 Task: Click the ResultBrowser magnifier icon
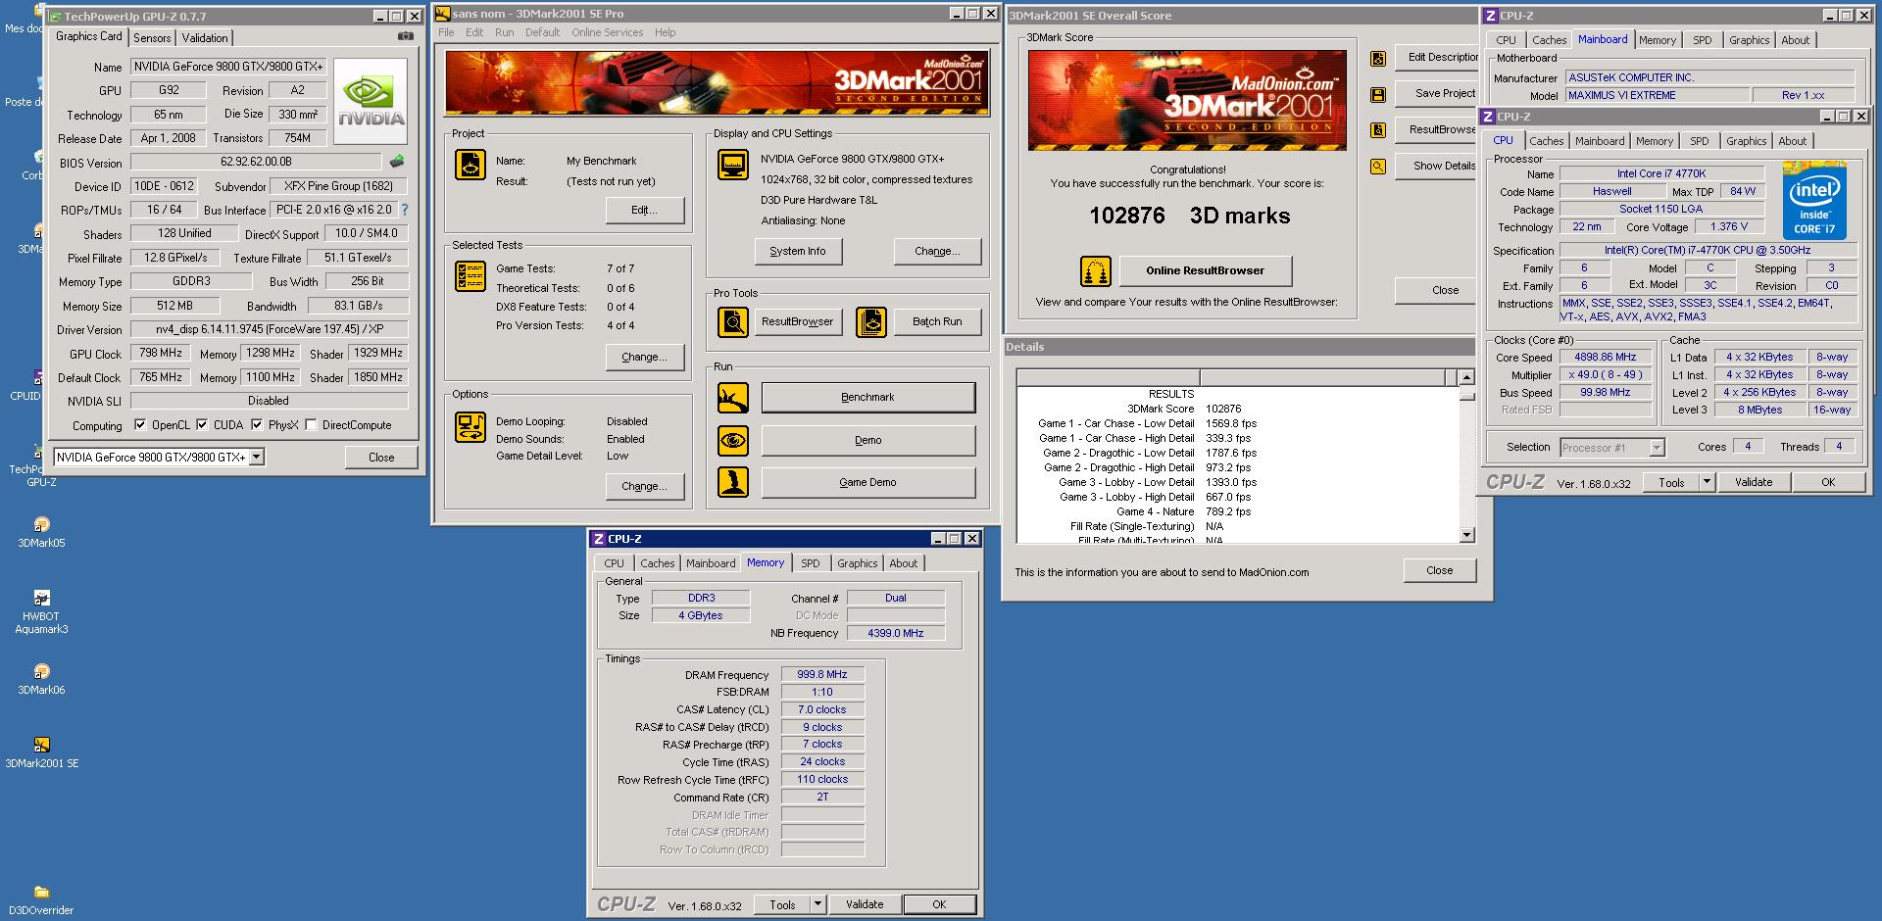click(x=733, y=321)
